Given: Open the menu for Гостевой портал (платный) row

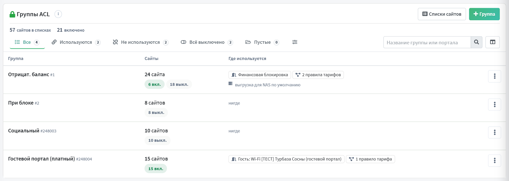Looking at the screenshot, I should [x=495, y=160].
